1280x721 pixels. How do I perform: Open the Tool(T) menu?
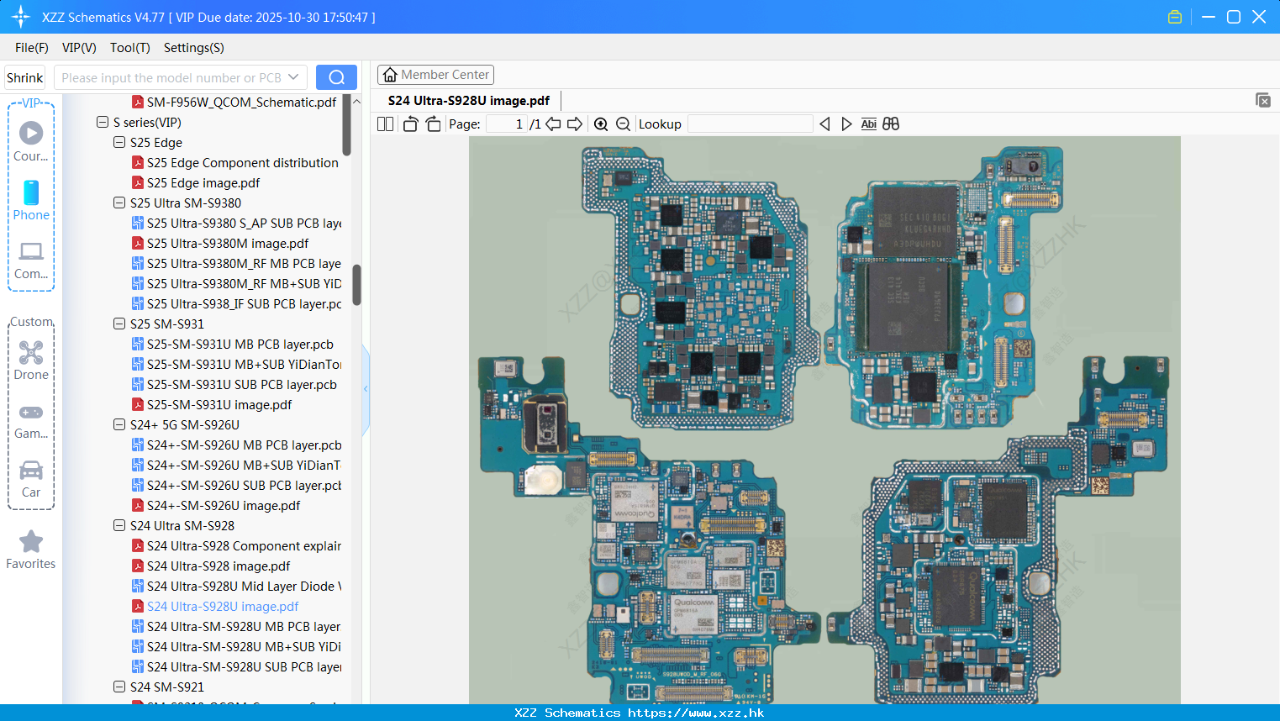130,47
